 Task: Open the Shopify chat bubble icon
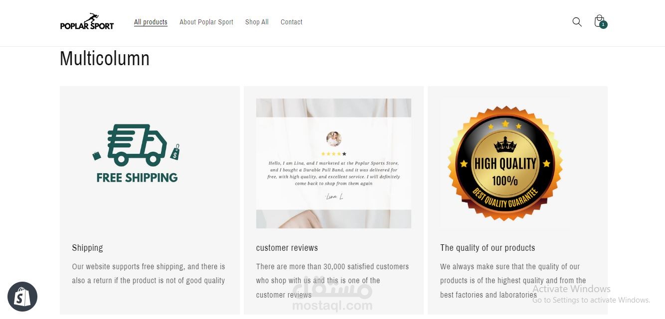tap(22, 297)
